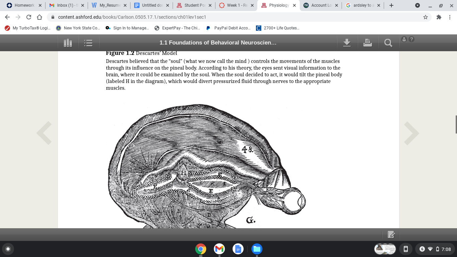
Task: Launch Gmail from the shelf
Action: (219, 249)
